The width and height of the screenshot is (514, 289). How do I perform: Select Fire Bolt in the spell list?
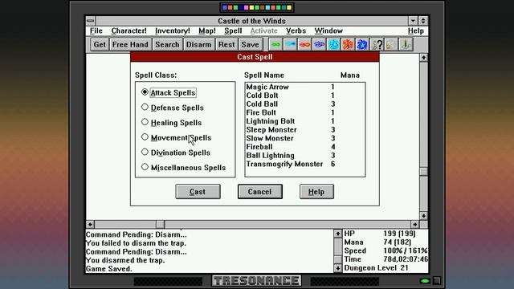(x=305, y=112)
